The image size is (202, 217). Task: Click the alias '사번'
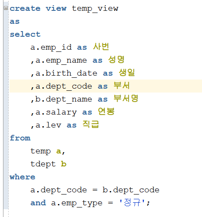(x=101, y=47)
